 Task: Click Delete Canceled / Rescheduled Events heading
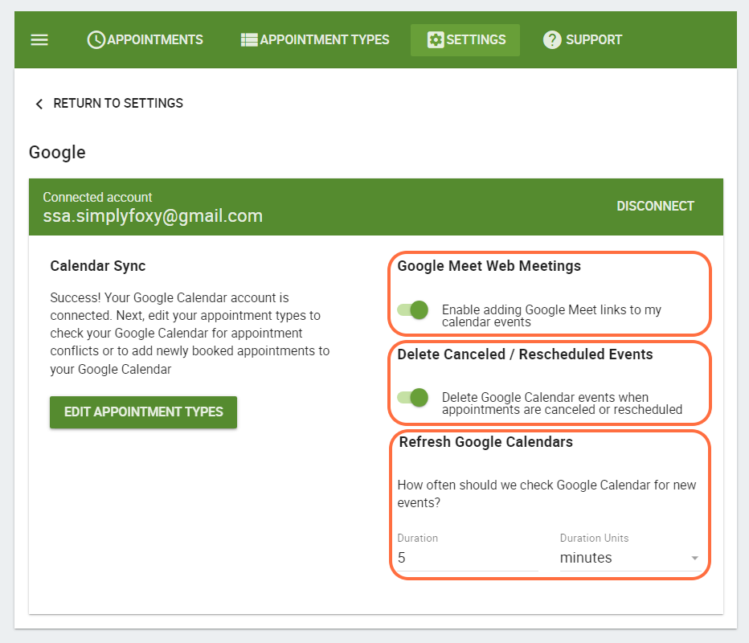point(525,354)
